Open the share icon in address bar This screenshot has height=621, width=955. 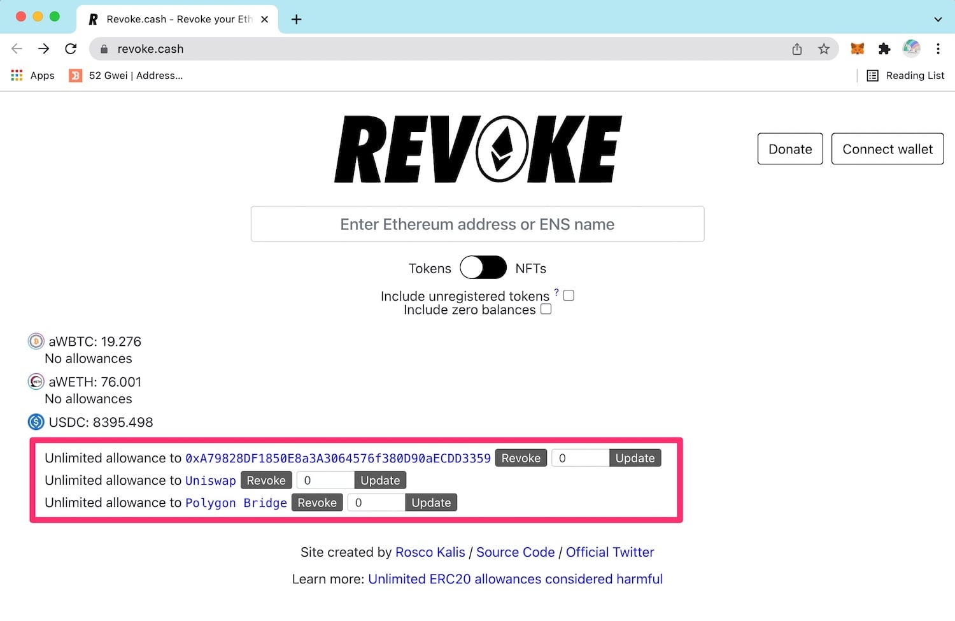coord(797,49)
